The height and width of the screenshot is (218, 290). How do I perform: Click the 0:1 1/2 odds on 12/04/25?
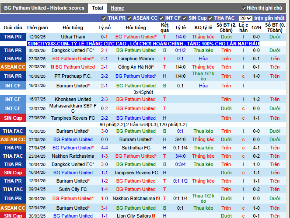point(180,181)
